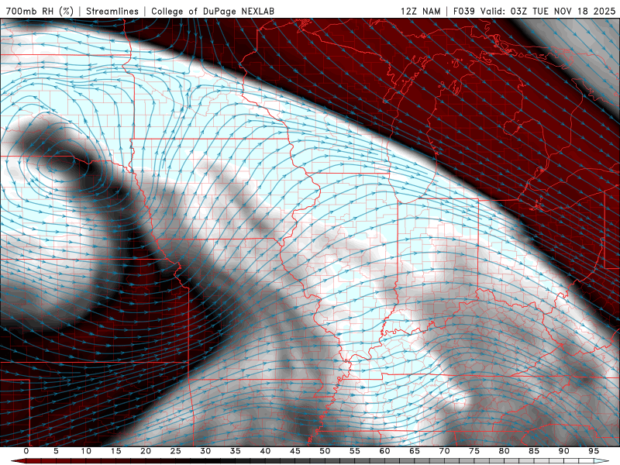Image resolution: width=620 pixels, height=465 pixels.
Task: Select the "10" colorbar scale label
Action: [x=86, y=451]
